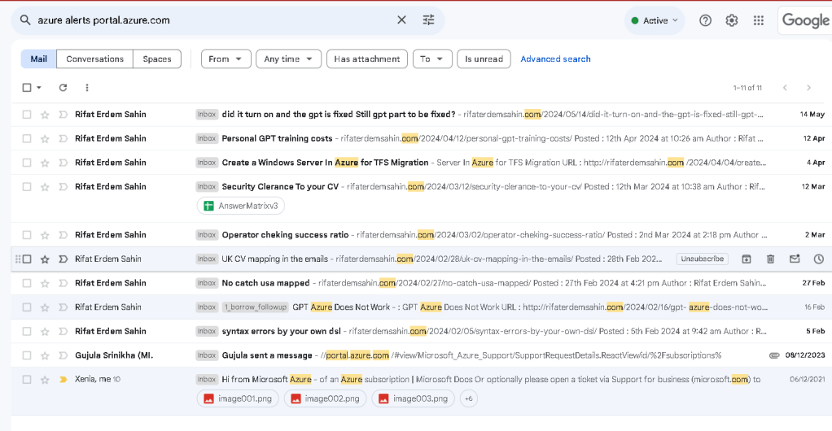The width and height of the screenshot is (832, 431).
Task: Toggle importance marker on No catch usa mapped
Action: click(x=63, y=283)
